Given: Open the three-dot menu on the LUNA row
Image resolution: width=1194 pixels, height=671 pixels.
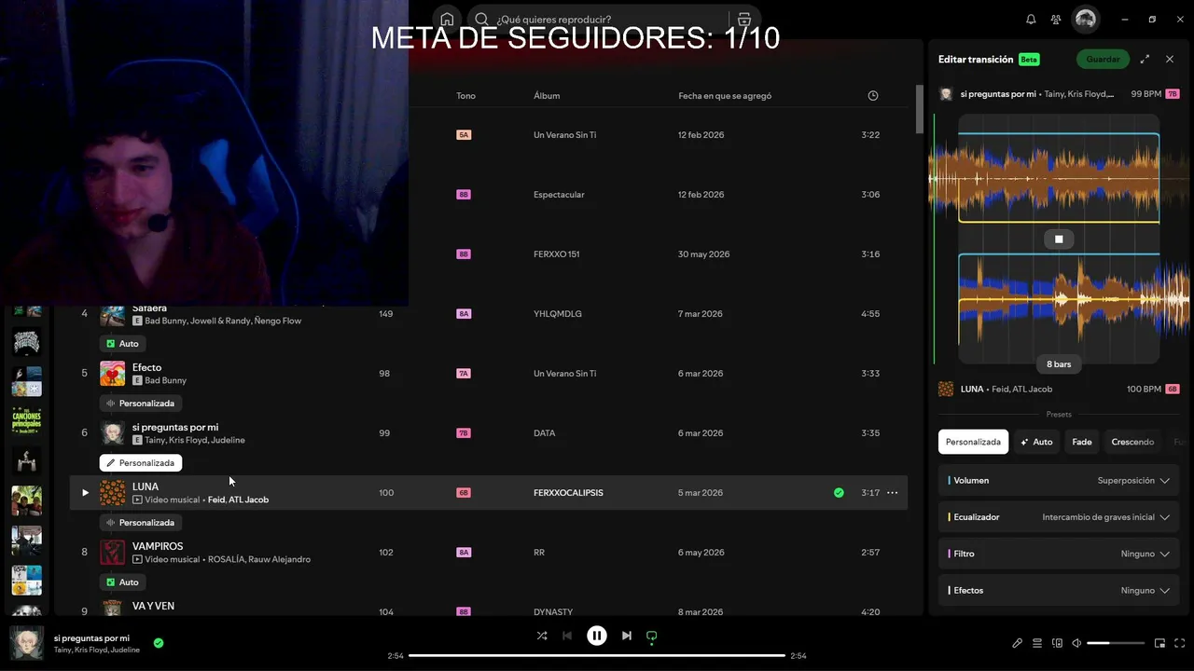Looking at the screenshot, I should coord(893,493).
